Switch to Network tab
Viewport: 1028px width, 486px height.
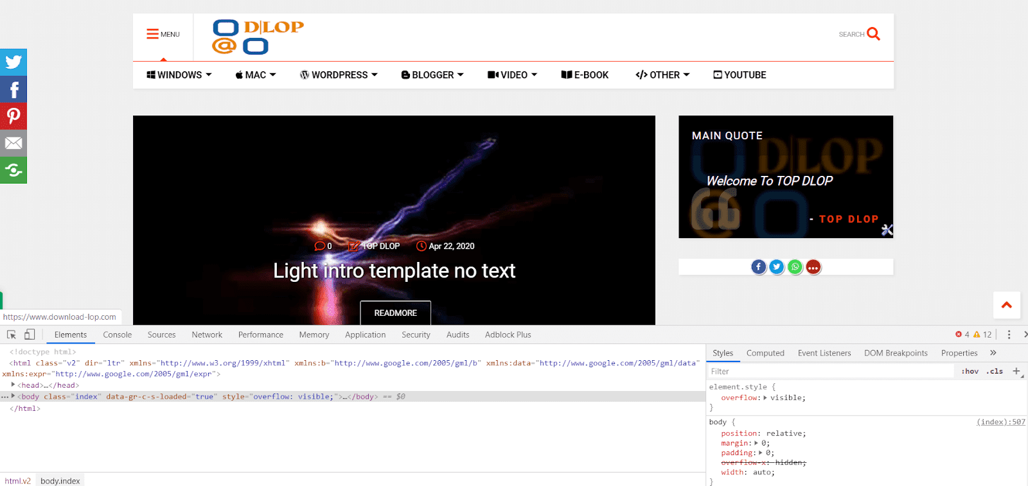point(207,334)
